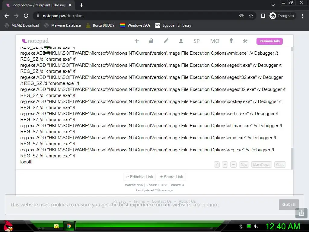Open the tools settings icon
Image resolution: width=309 pixels, height=232 pixels.
[x=245, y=41]
